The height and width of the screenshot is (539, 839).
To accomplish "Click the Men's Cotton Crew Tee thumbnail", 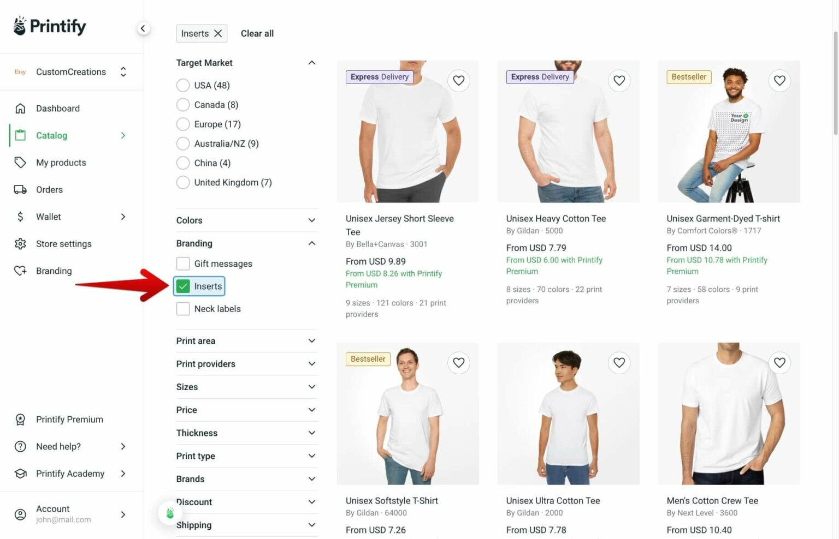I will [729, 414].
